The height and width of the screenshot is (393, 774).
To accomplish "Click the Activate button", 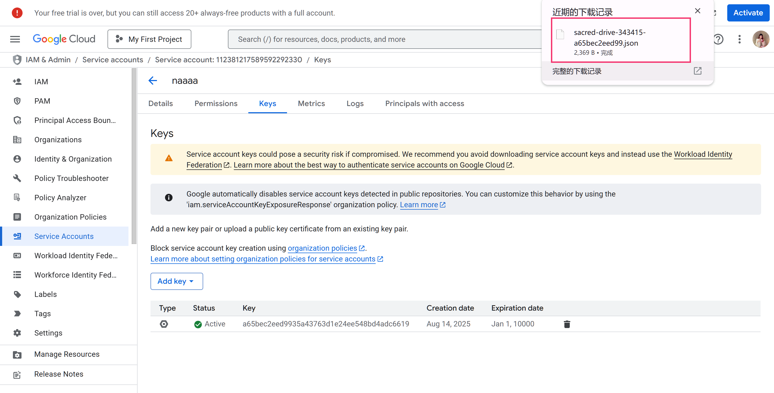I will (748, 13).
